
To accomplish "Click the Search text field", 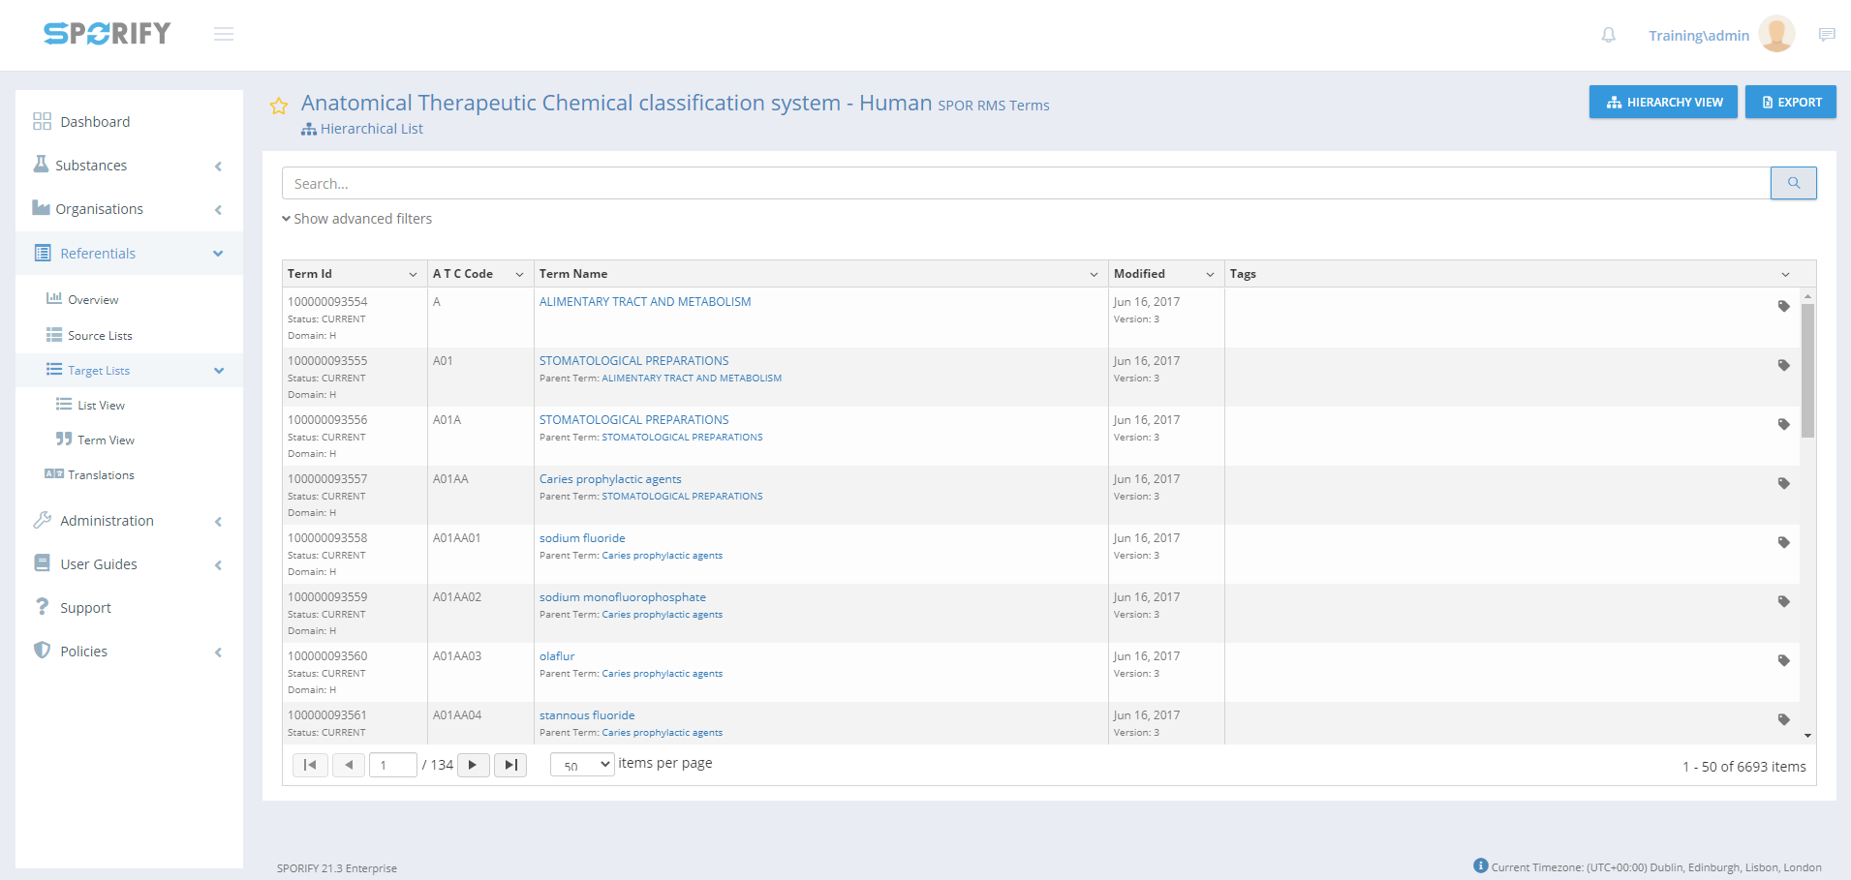I will click(x=1025, y=184).
